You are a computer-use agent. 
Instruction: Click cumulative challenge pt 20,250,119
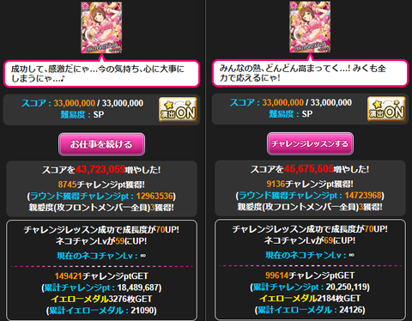tap(348, 287)
